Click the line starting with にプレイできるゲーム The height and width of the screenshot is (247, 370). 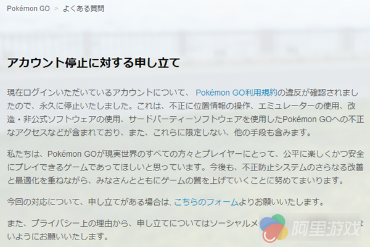pyautogui.click(x=179, y=166)
